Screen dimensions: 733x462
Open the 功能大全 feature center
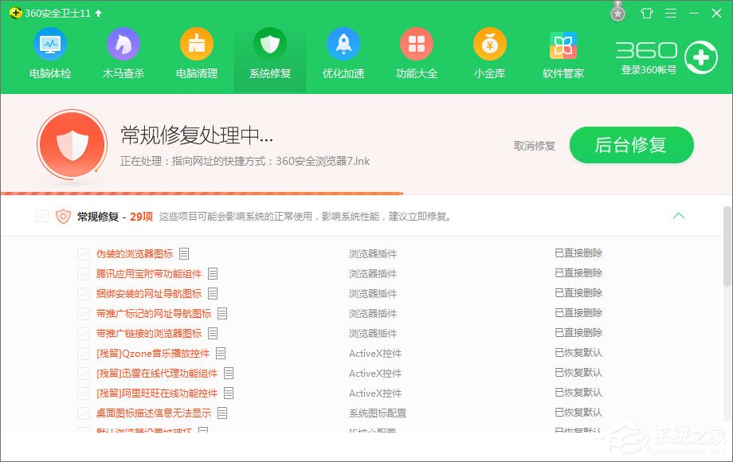(417, 53)
